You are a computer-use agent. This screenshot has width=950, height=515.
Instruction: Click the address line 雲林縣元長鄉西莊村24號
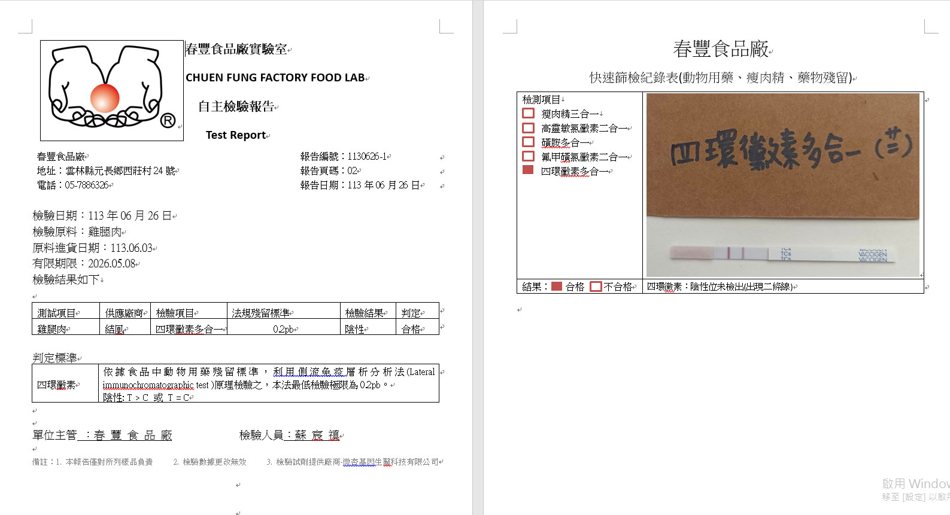tap(106, 171)
